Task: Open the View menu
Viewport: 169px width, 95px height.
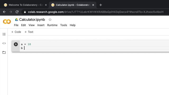Action: pyautogui.click(x=31, y=25)
